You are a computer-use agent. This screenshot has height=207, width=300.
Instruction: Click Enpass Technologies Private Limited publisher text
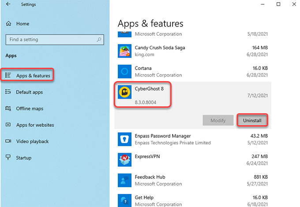(x=173, y=143)
